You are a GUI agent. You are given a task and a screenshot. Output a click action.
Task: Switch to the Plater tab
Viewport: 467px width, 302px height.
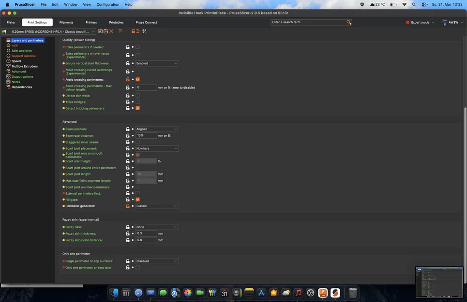11,22
